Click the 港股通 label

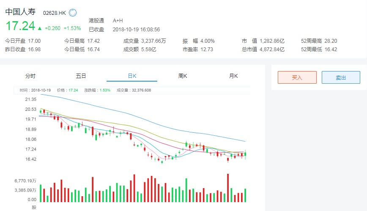[96, 20]
